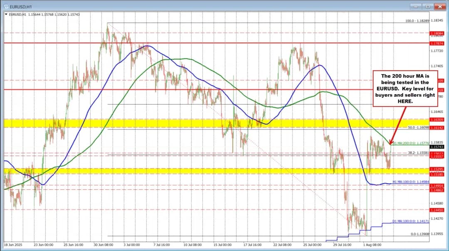Viewport: 449px width, 251px height.
Task: Click the 18 Jun 2025 time axis label
Action: (x=12, y=245)
